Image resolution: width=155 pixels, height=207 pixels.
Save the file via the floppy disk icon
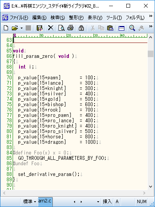pyautogui.click(x=39, y=28)
